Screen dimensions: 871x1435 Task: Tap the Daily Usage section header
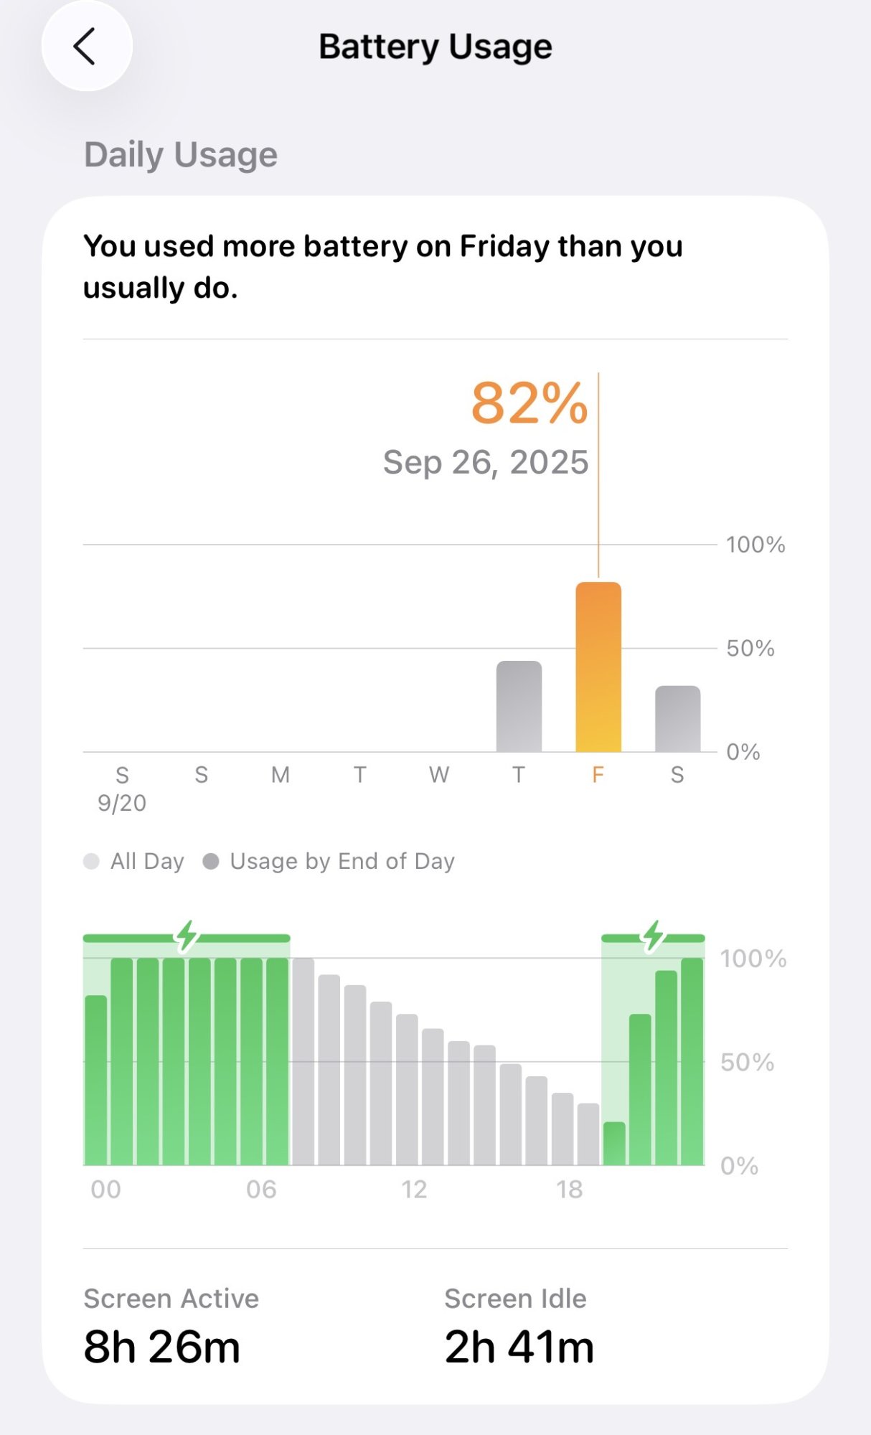(x=181, y=154)
